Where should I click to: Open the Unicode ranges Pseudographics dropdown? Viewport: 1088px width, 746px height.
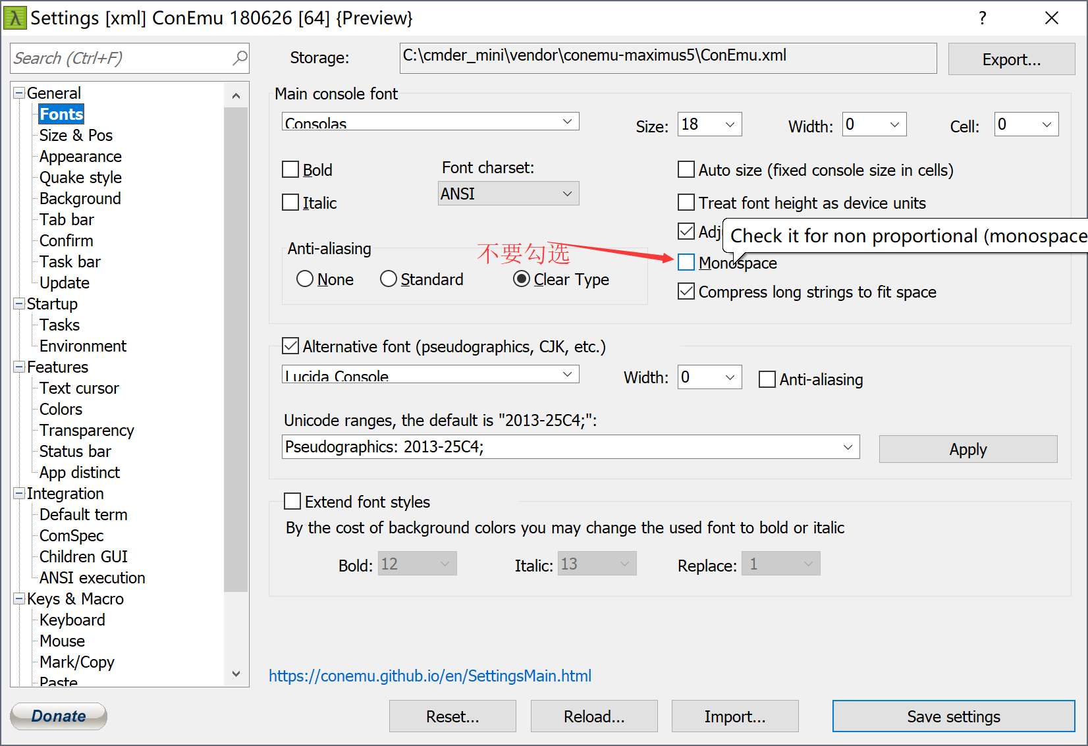click(571, 447)
